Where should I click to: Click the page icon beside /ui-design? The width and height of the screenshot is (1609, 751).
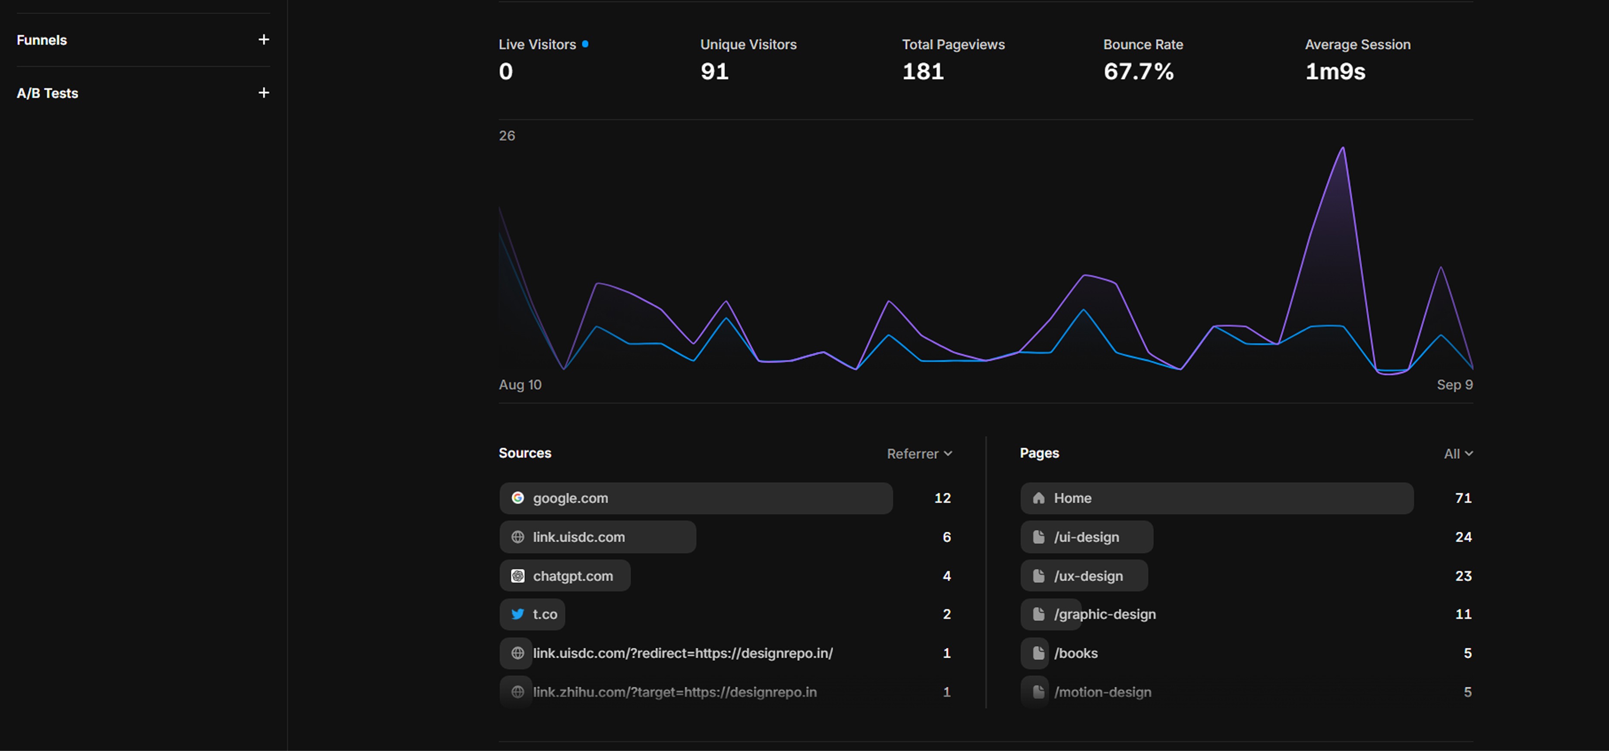[1038, 537]
